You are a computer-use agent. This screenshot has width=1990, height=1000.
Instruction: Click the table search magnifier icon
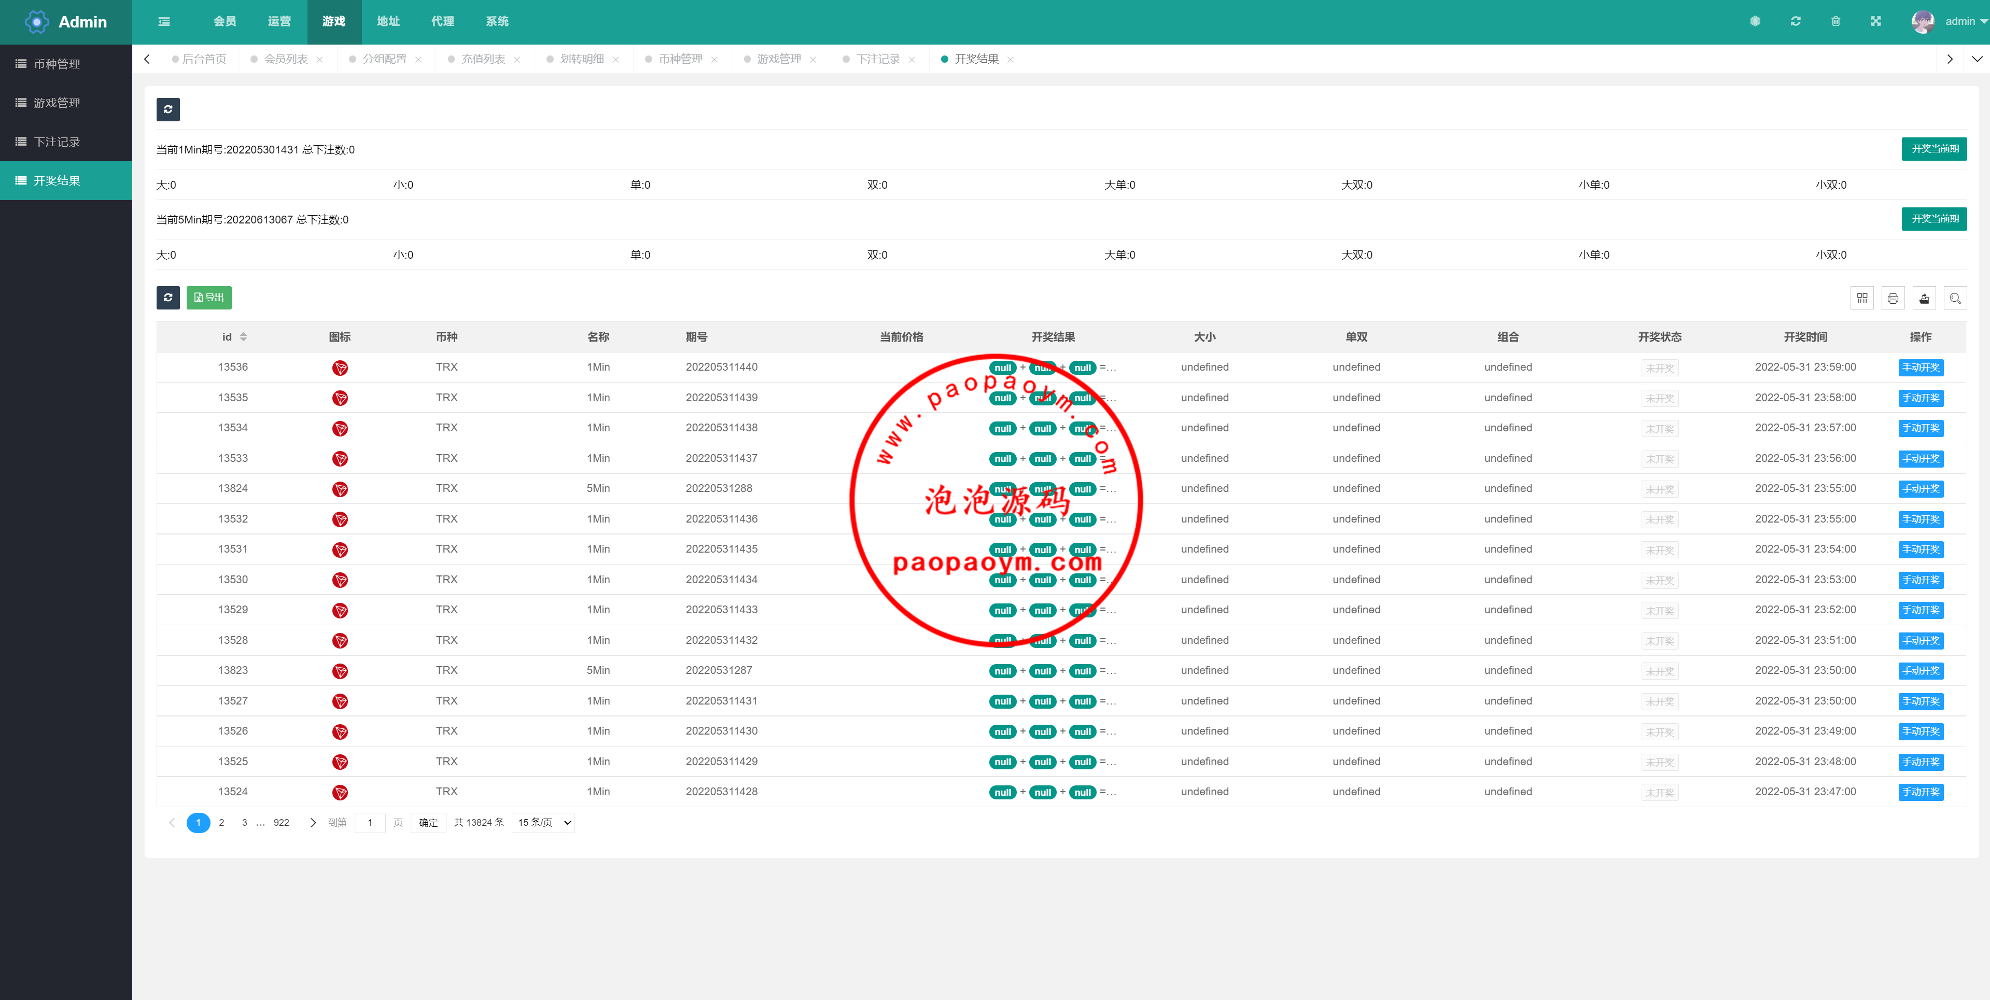point(1955,298)
